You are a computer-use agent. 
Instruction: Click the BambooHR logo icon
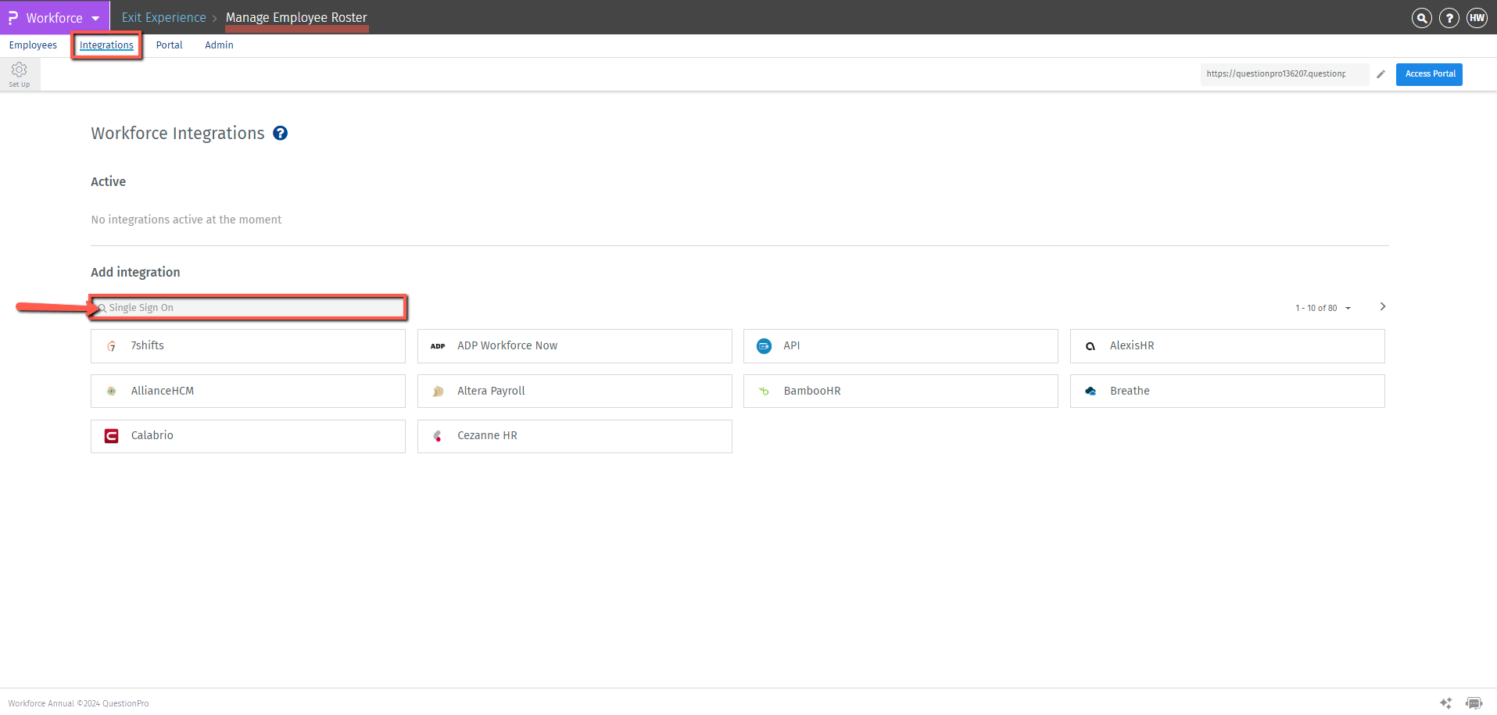pos(764,391)
